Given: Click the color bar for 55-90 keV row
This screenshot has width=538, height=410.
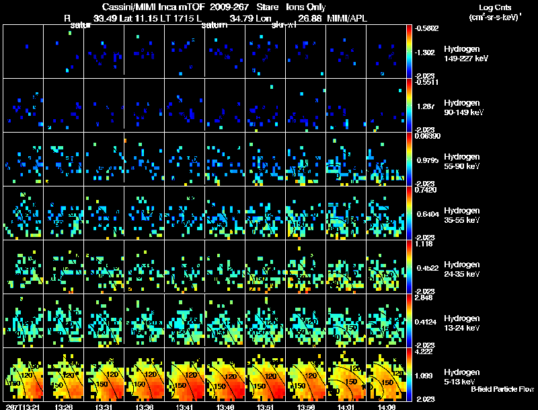Looking at the screenshot, I should (409, 160).
